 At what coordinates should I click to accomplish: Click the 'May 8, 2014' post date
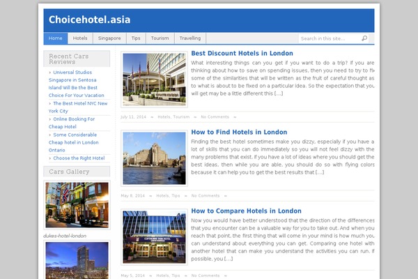133,196
